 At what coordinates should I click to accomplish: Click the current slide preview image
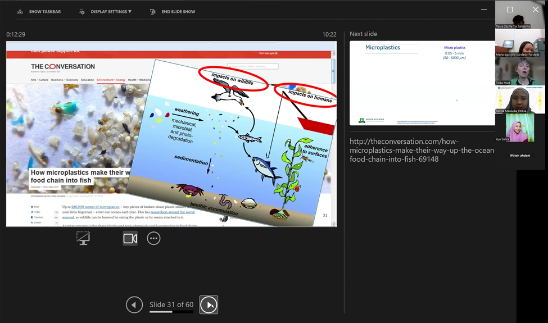(171, 134)
